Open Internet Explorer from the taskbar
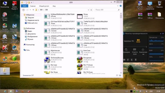This screenshot has height=93, width=165. coord(5,91)
